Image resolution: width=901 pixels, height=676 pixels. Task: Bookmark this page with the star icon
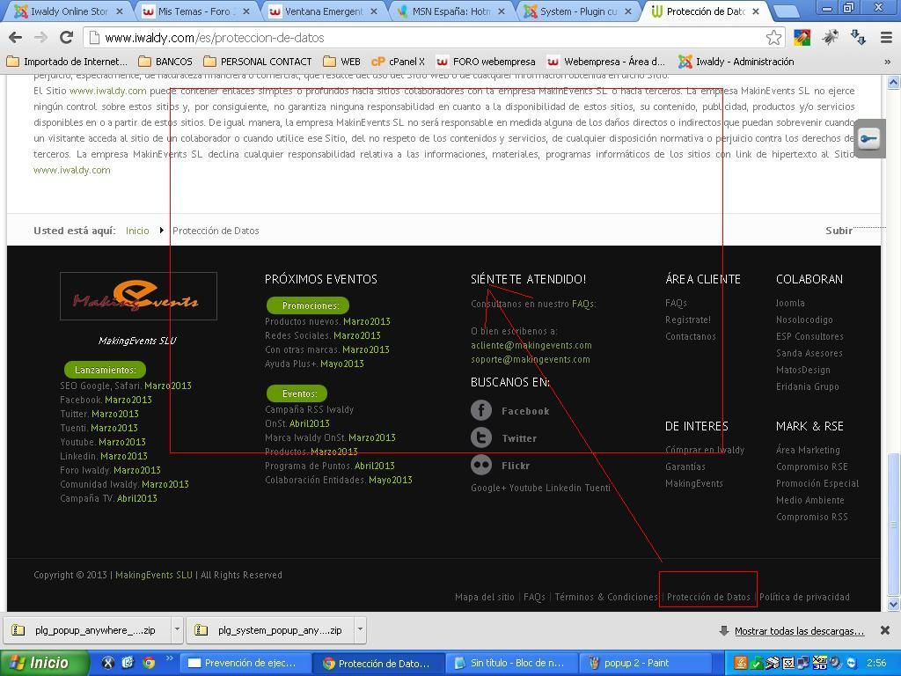pos(773,38)
